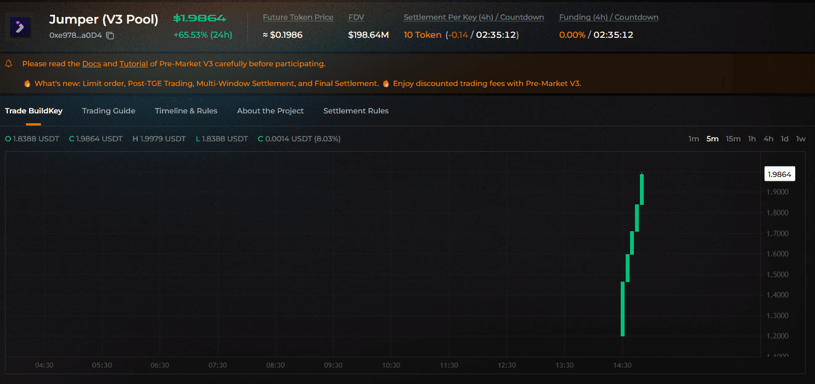
Task: Copy the 0xe978...a0D4 contract address
Action: click(110, 36)
